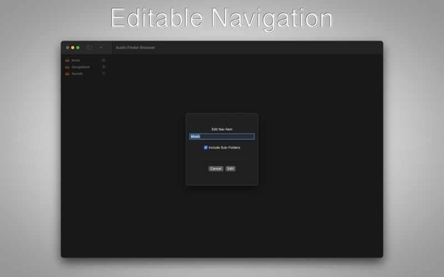Click the yellow minimize window button
This screenshot has height=277, width=444.
[x=73, y=48]
